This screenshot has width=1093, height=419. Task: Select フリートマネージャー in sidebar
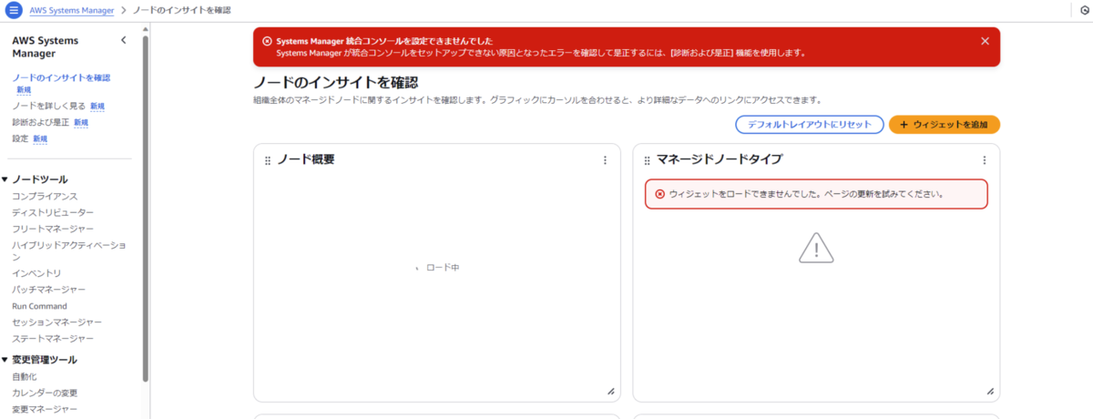(x=53, y=229)
